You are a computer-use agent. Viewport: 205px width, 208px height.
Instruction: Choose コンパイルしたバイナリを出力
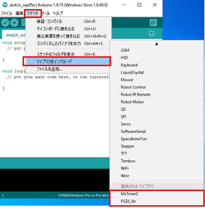(x=68, y=43)
